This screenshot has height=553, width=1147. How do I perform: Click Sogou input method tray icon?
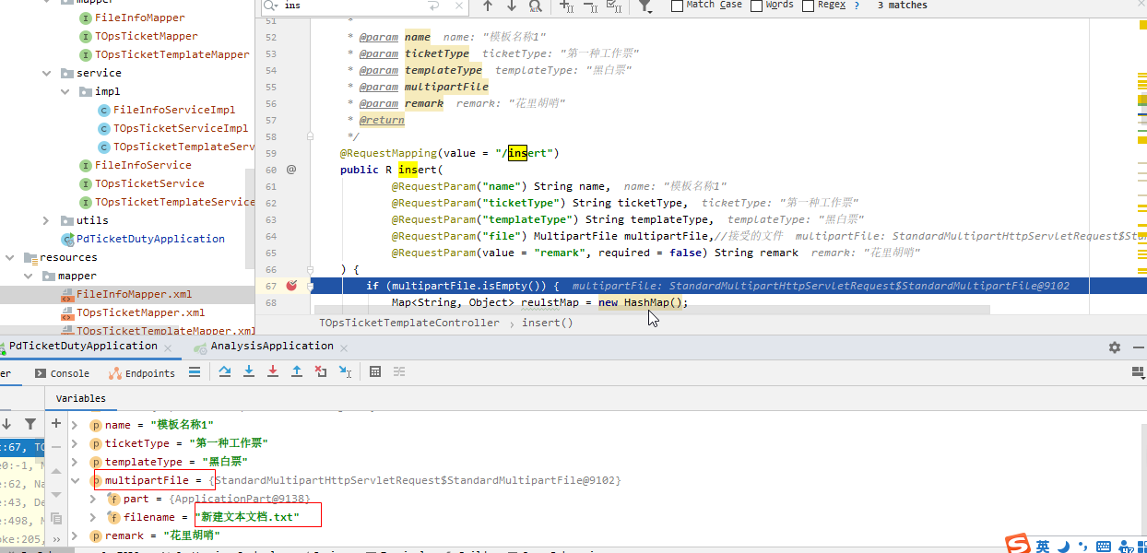pos(1018,545)
